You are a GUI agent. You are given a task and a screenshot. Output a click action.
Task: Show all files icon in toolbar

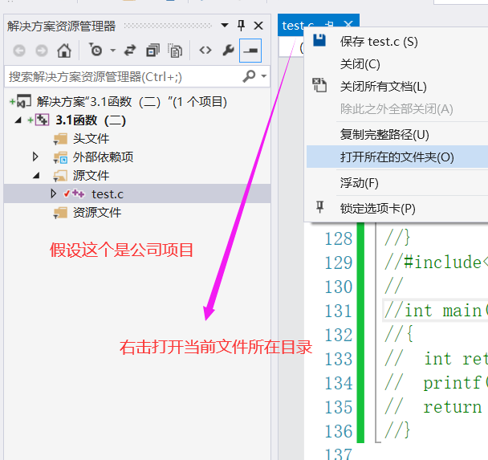pyautogui.click(x=175, y=51)
